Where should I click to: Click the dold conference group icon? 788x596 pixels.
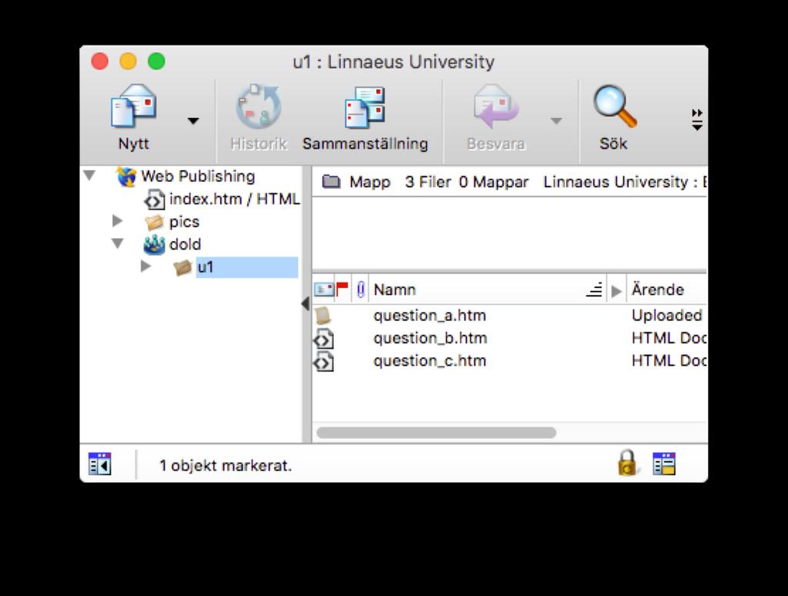click(154, 244)
